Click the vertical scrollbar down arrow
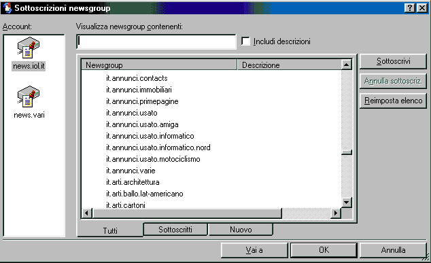Image resolution: width=431 pixels, height=263 pixels. (x=346, y=203)
